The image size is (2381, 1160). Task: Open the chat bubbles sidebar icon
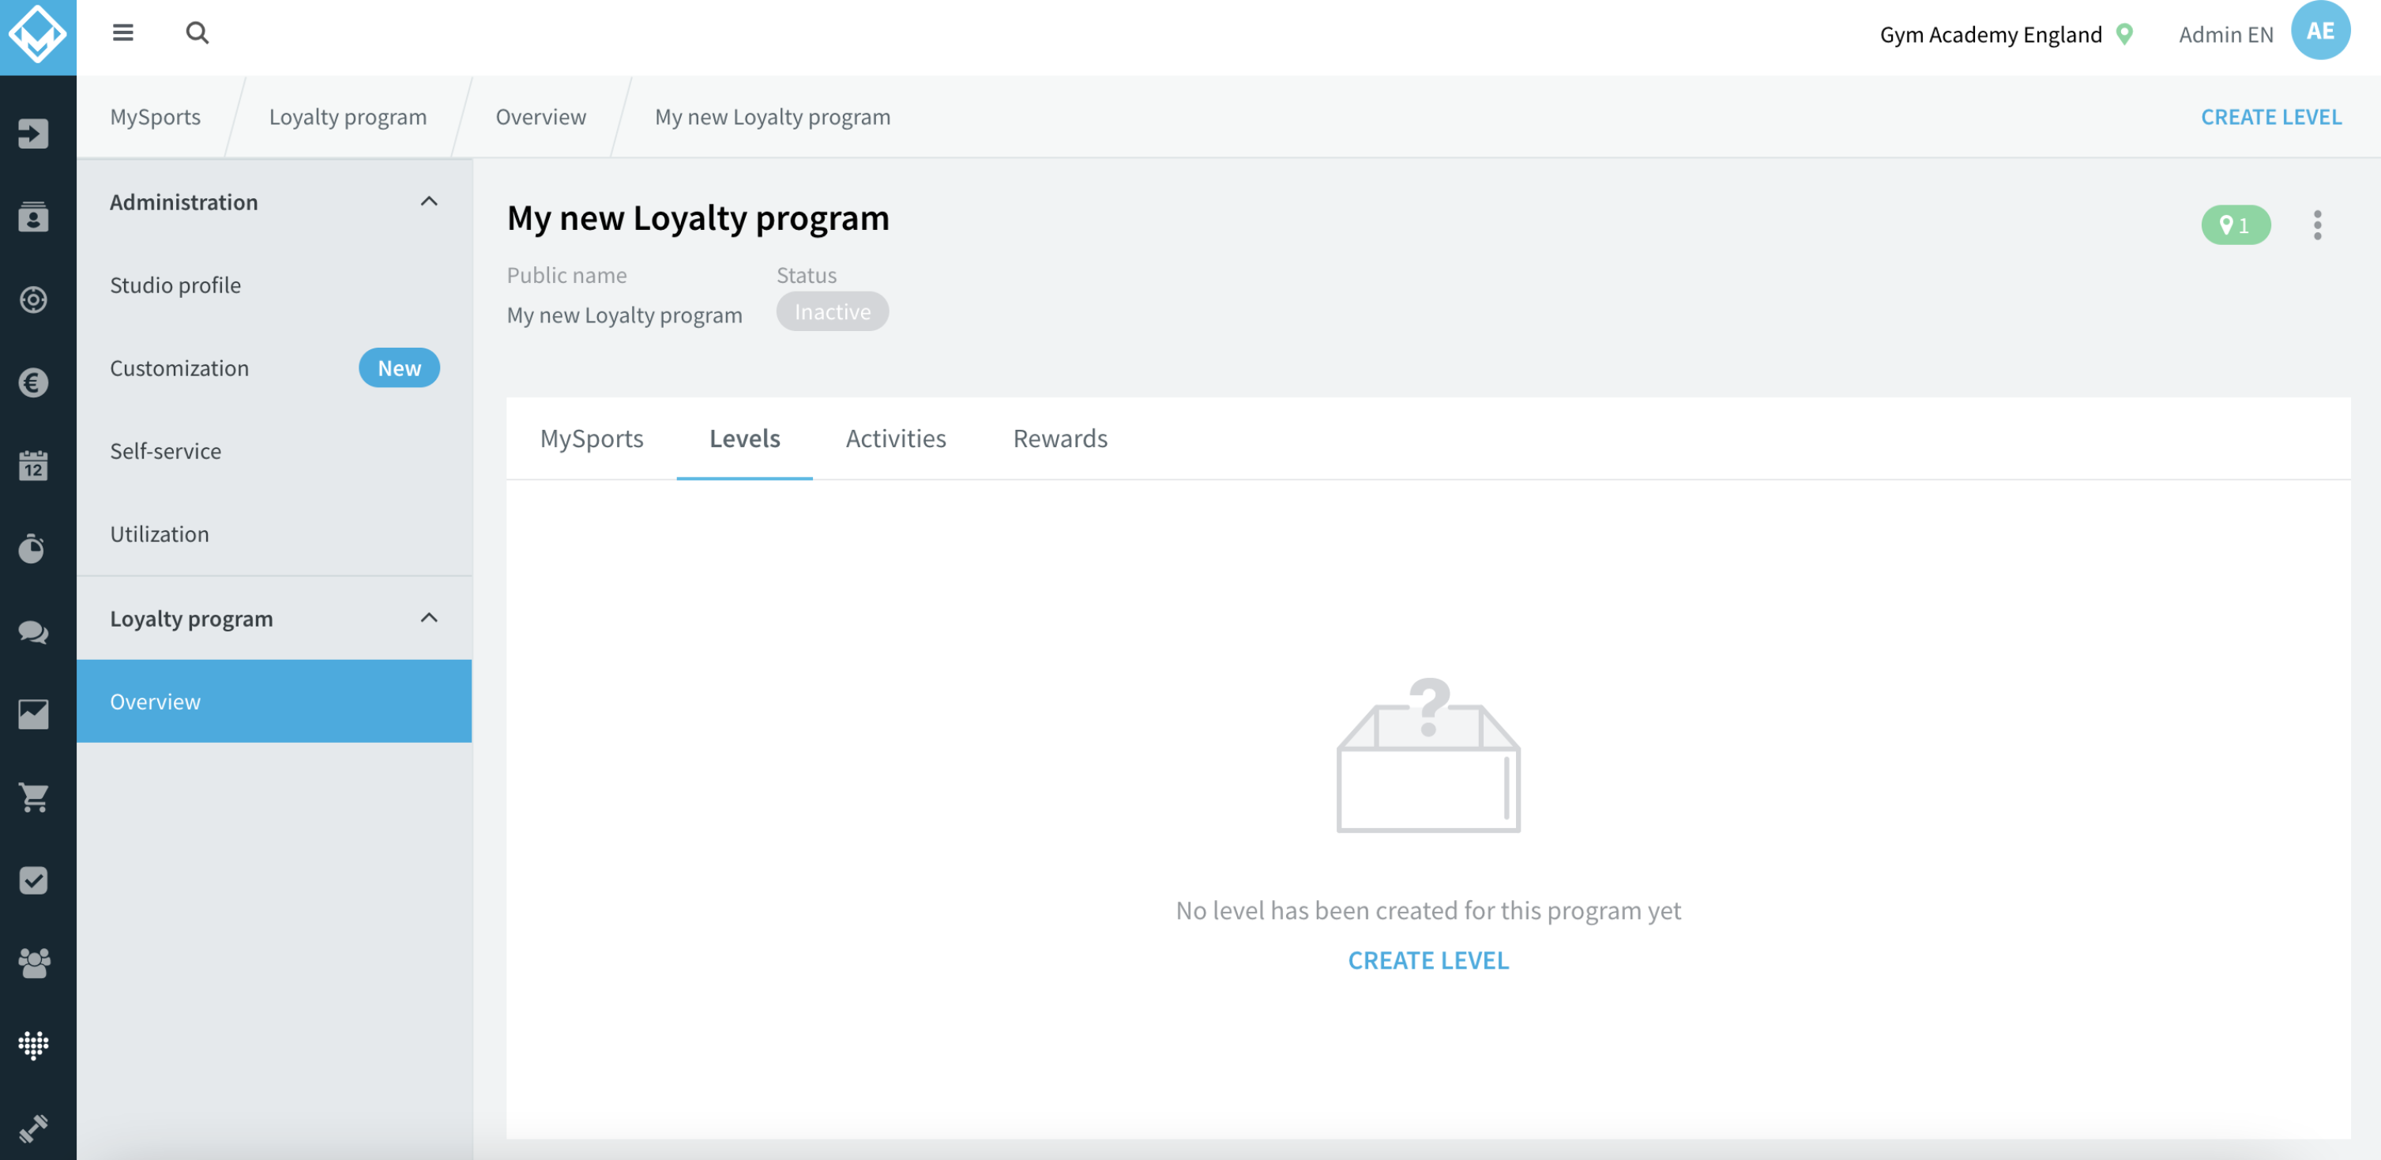(33, 632)
